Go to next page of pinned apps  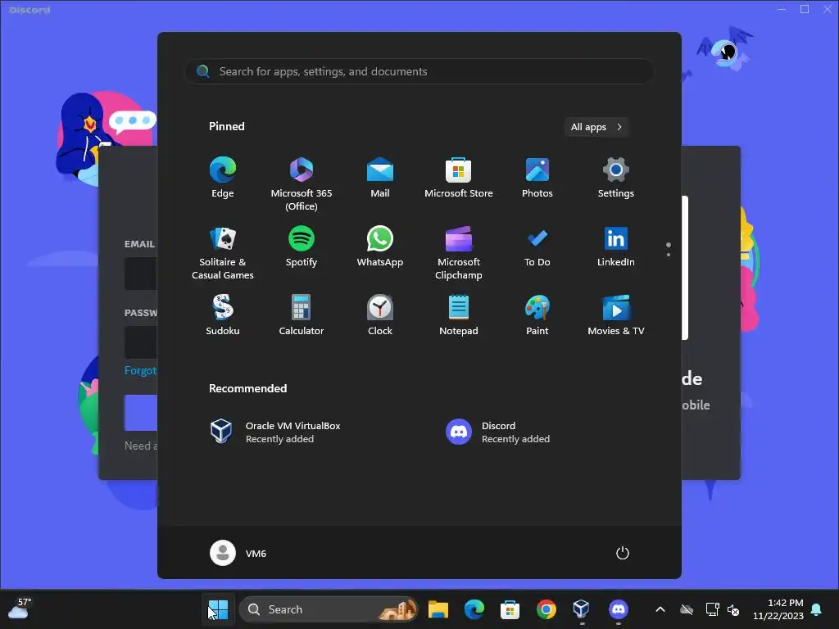pos(669,255)
